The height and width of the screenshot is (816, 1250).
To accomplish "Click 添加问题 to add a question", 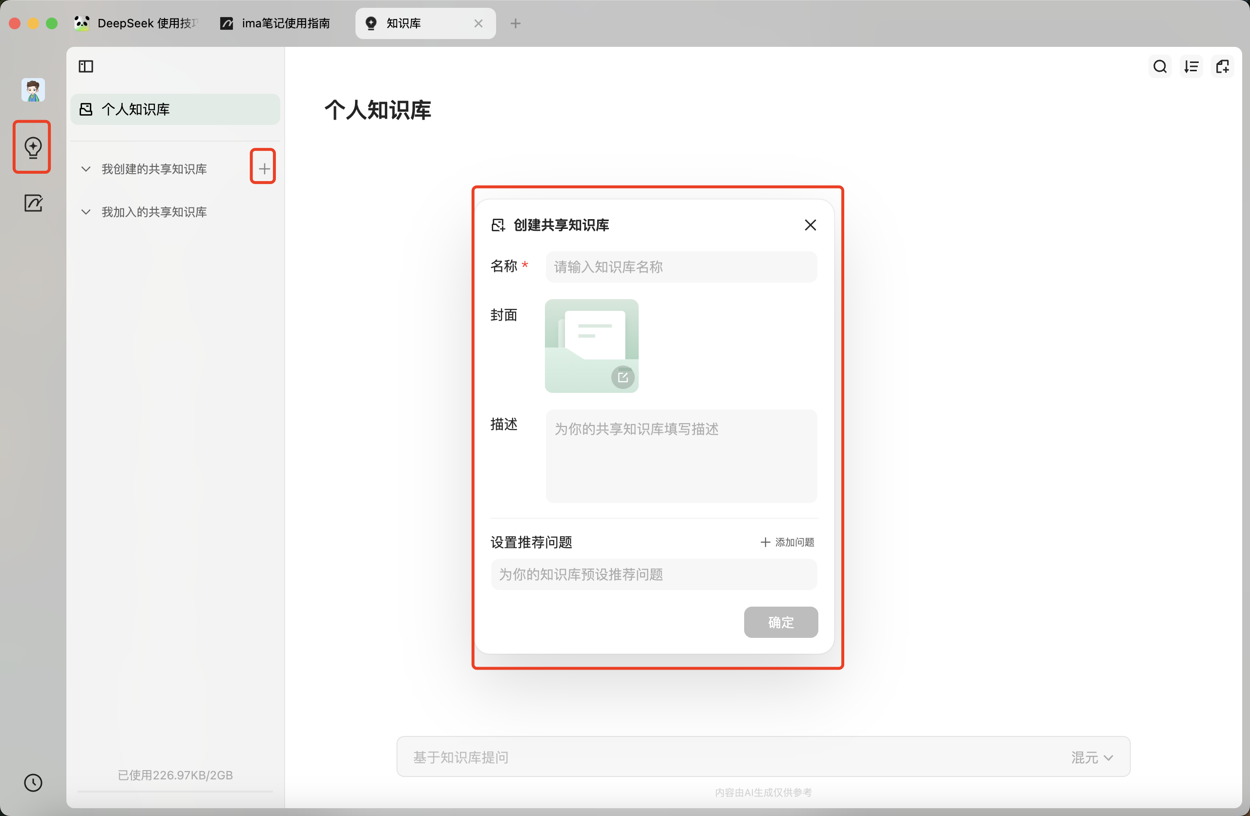I will click(x=787, y=542).
